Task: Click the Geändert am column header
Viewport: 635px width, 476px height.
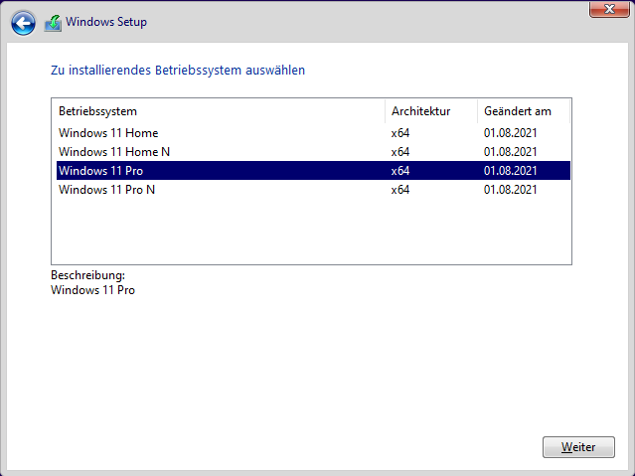Action: click(516, 110)
